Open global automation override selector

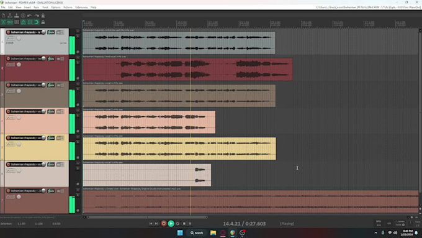point(400,223)
